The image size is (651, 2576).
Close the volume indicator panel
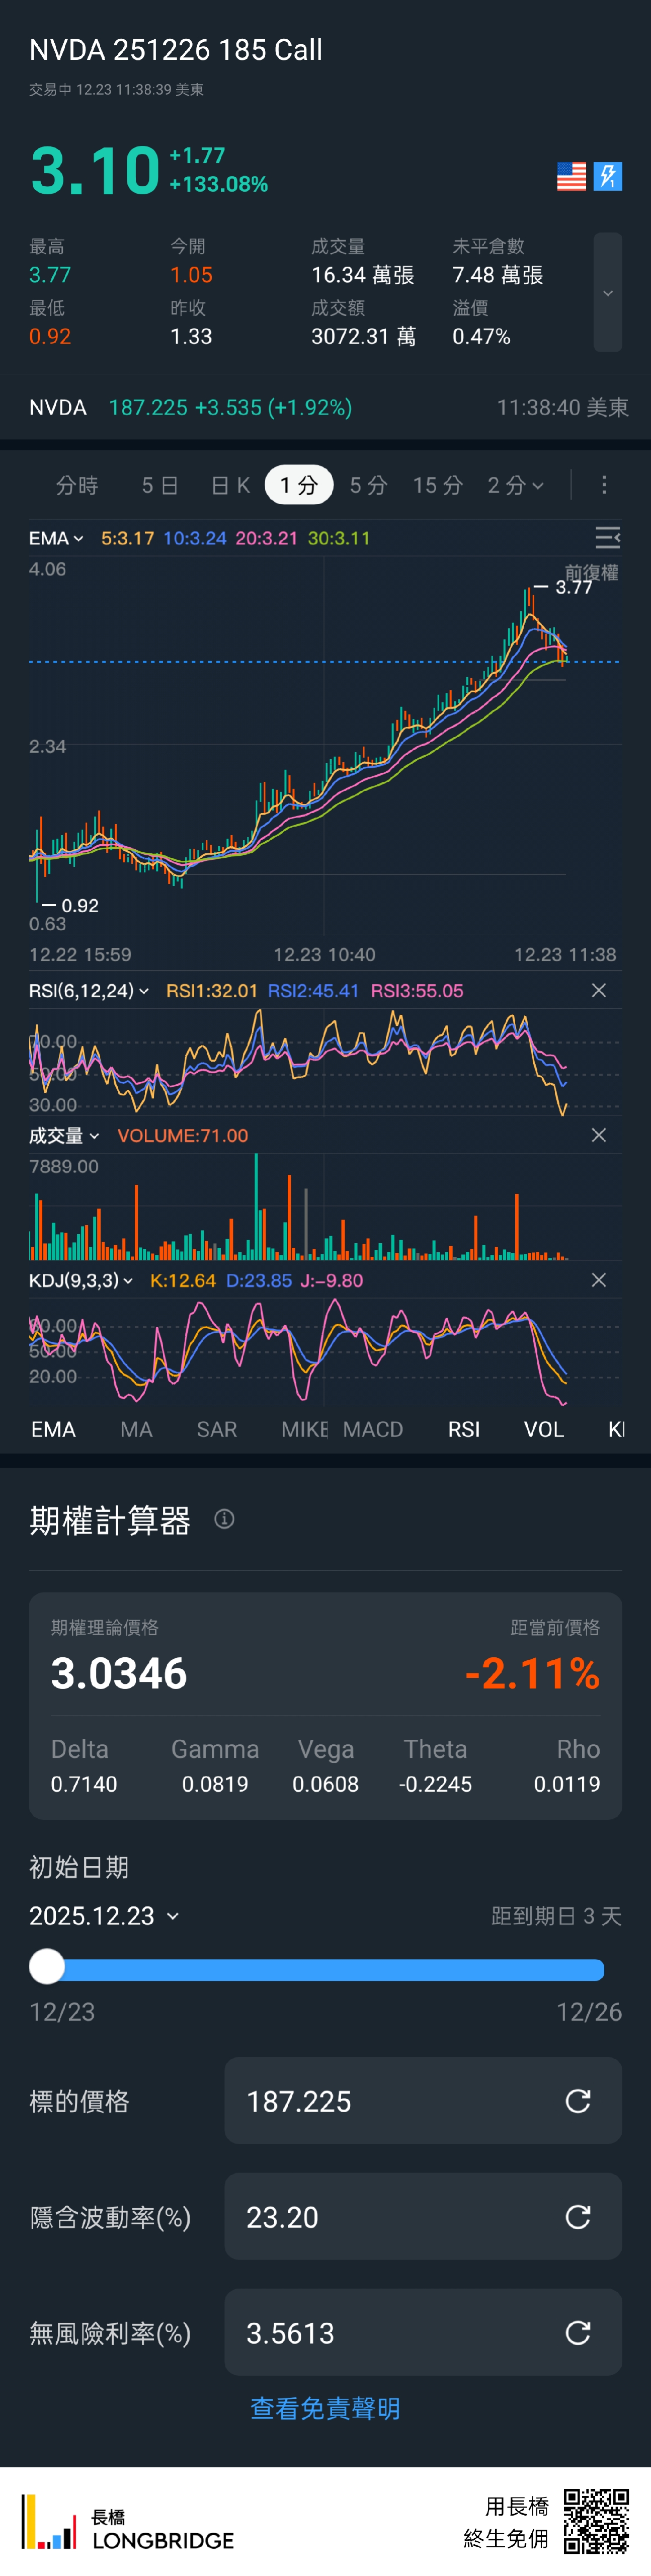pos(598,1135)
